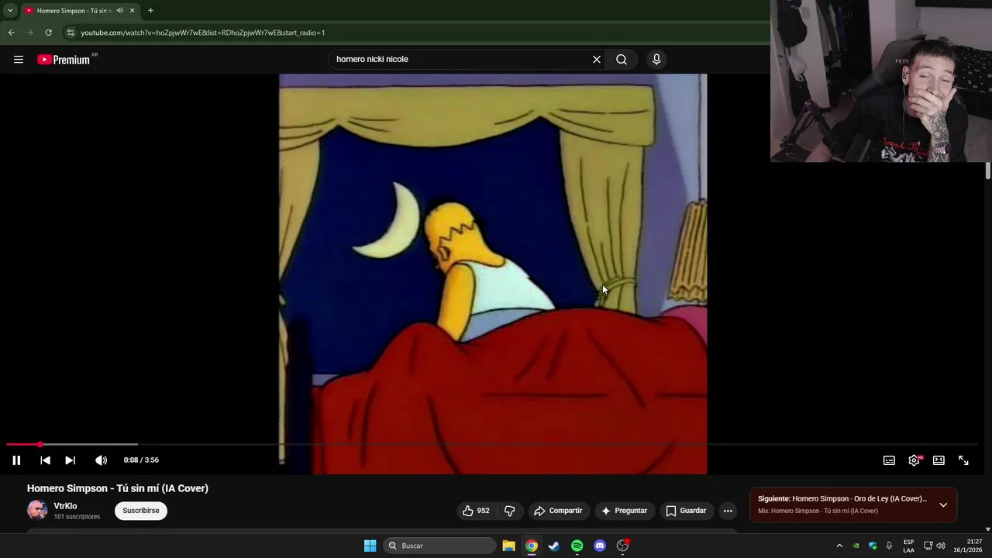Open more actions three-dot menu
The image size is (992, 558).
coord(728,511)
